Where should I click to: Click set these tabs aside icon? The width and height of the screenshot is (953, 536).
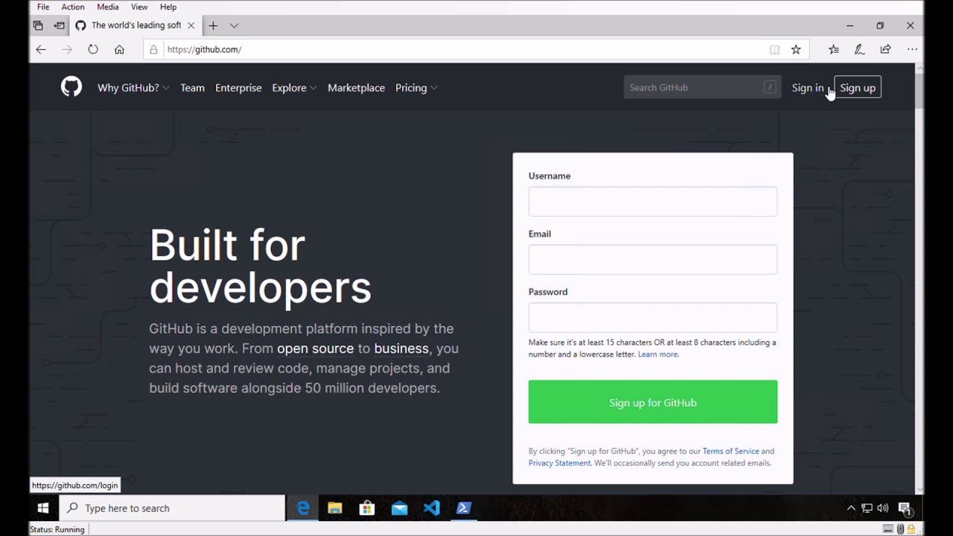60,25
